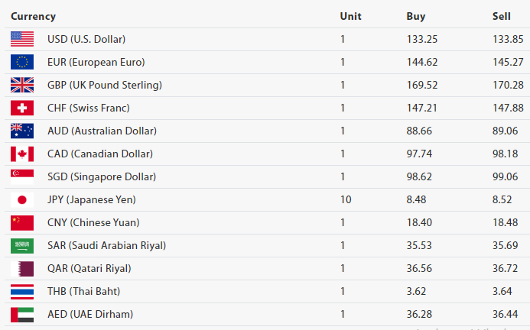Select the Buy column header
Viewport: 530px width, 330px height.
(416, 16)
